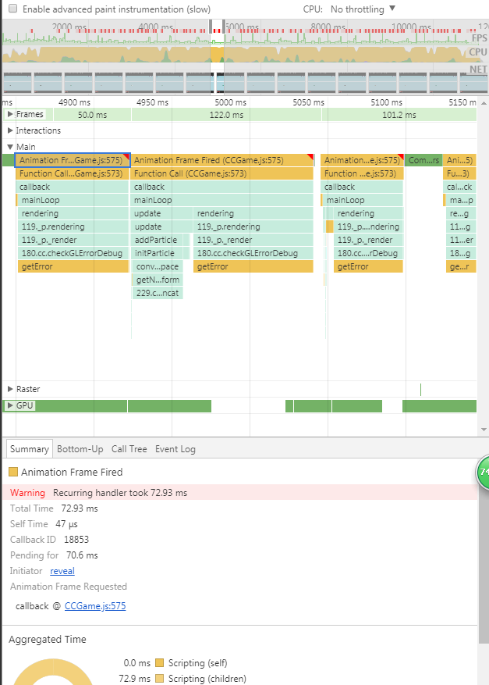The height and width of the screenshot is (685, 489).
Task: Click the green round badge at right edge
Action: pyautogui.click(x=483, y=472)
